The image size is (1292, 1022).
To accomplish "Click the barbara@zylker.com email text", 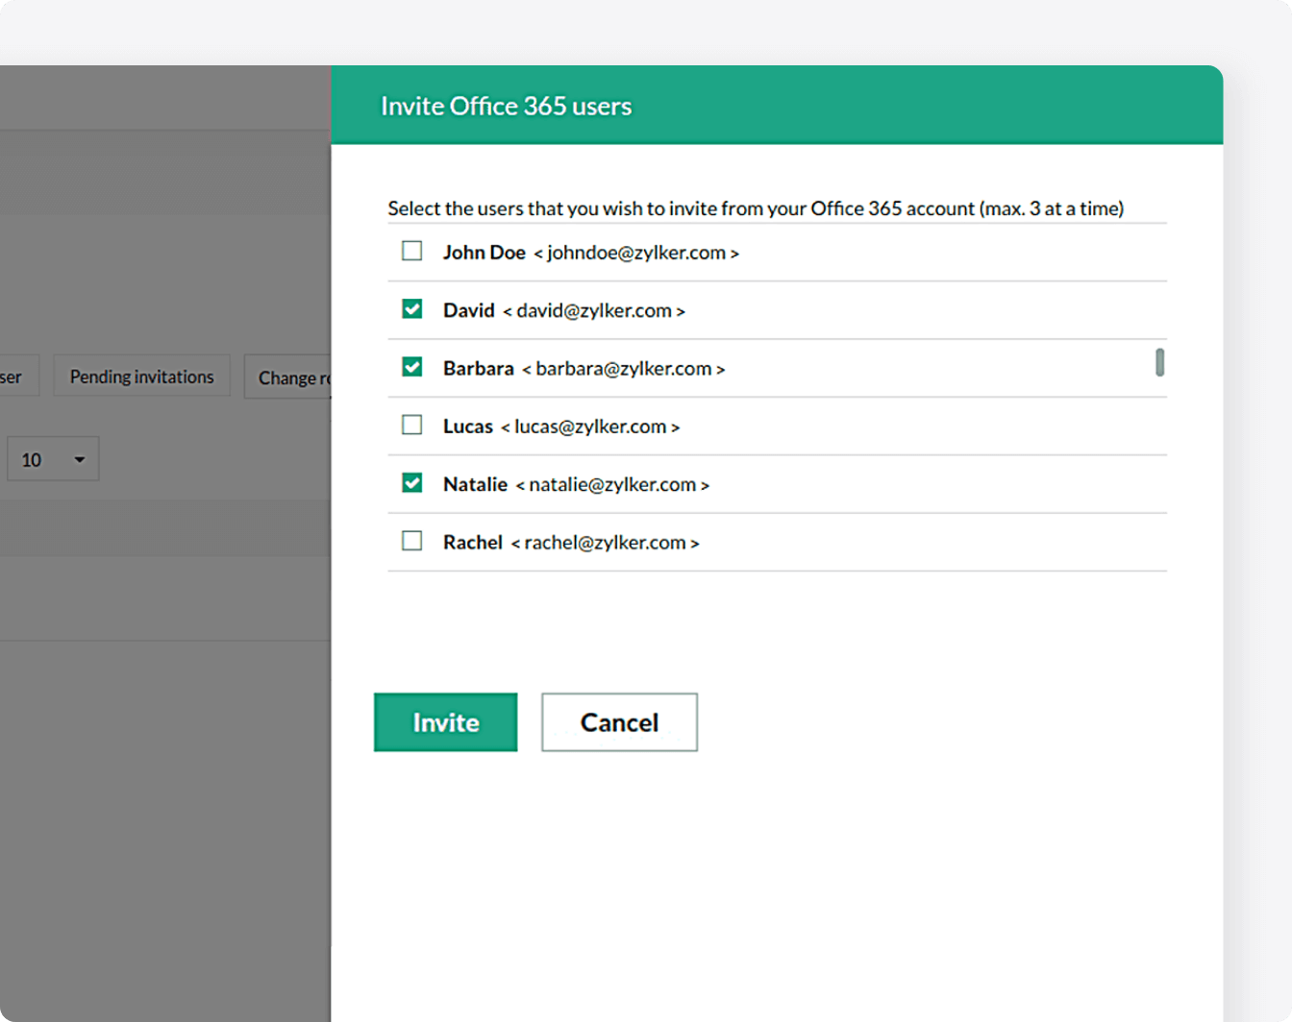I will pyautogui.click(x=623, y=369).
